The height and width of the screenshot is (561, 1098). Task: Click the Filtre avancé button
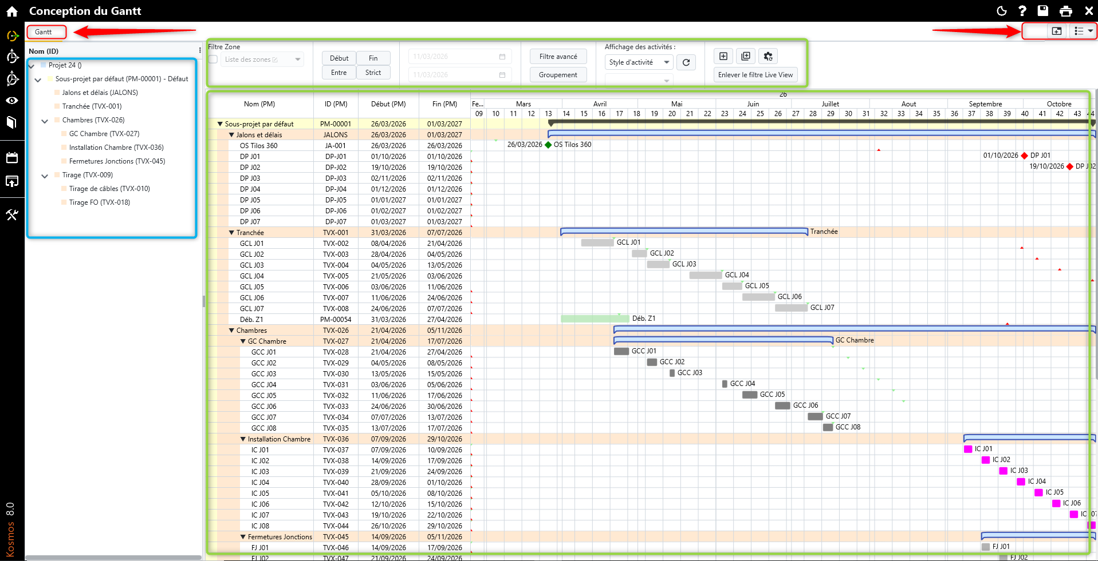tap(558, 57)
